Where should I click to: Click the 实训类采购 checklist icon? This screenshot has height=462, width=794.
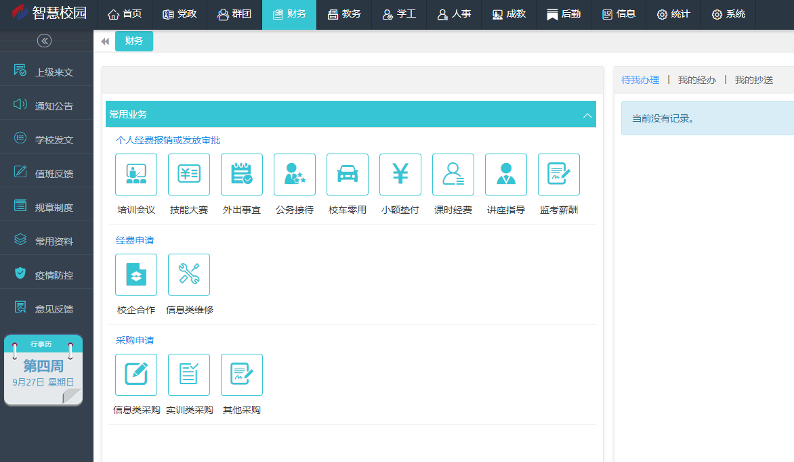click(189, 375)
